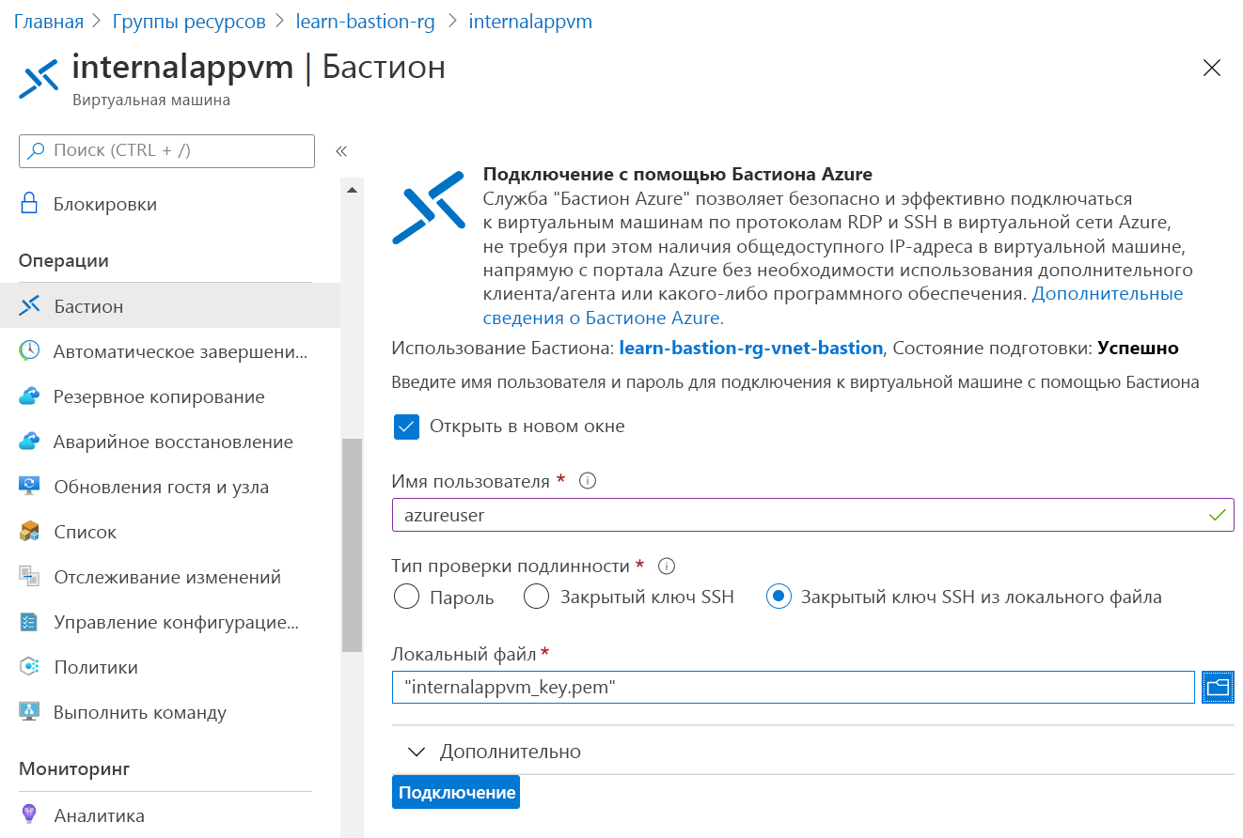Click the Аналитика lightbulb icon
The width and height of the screenshot is (1243, 838).
[x=29, y=815]
